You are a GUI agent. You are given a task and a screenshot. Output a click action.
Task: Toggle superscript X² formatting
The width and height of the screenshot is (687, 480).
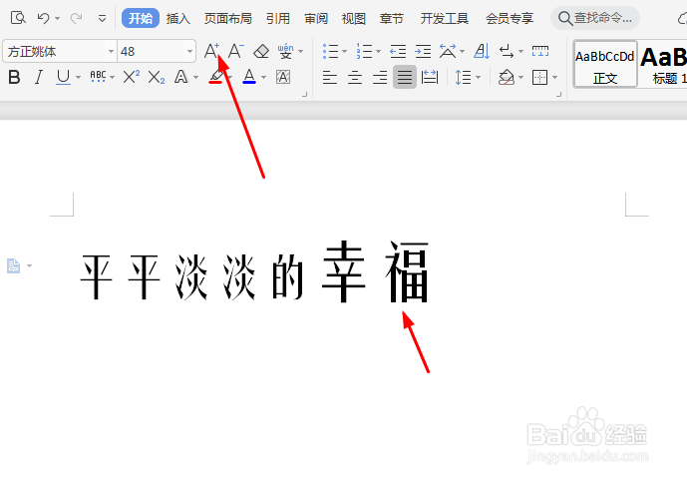coord(131,77)
